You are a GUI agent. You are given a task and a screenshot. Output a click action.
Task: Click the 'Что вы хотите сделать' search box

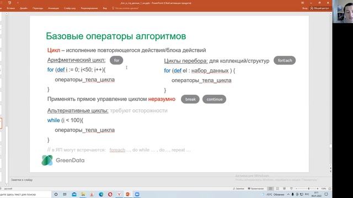[x=125, y=8]
